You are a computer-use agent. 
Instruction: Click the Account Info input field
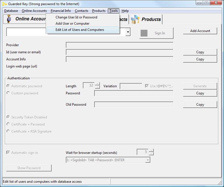point(119,59)
